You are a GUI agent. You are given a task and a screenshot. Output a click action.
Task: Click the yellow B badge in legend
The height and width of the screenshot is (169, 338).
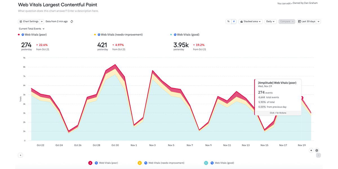139,163
